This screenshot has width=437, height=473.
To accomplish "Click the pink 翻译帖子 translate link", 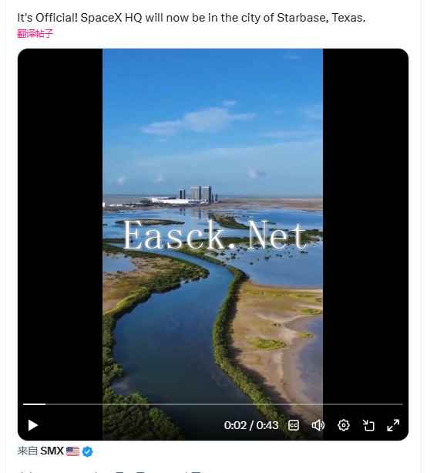I will 35,33.
